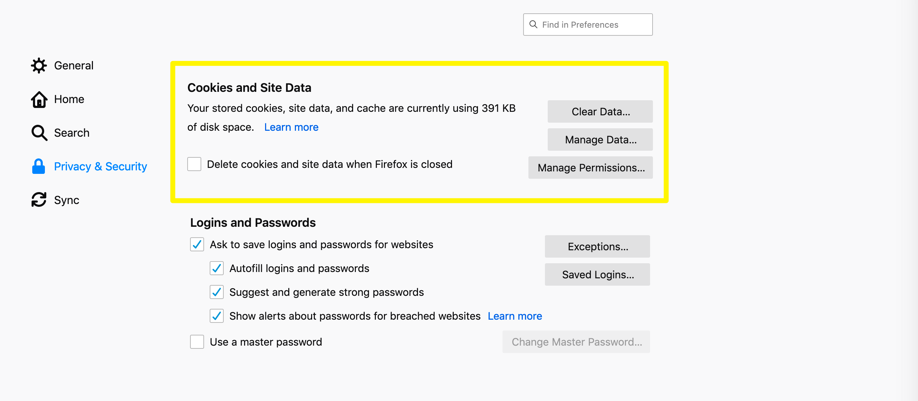Switch to the Sync preferences section
Image resolution: width=918 pixels, height=401 pixels.
tap(66, 200)
